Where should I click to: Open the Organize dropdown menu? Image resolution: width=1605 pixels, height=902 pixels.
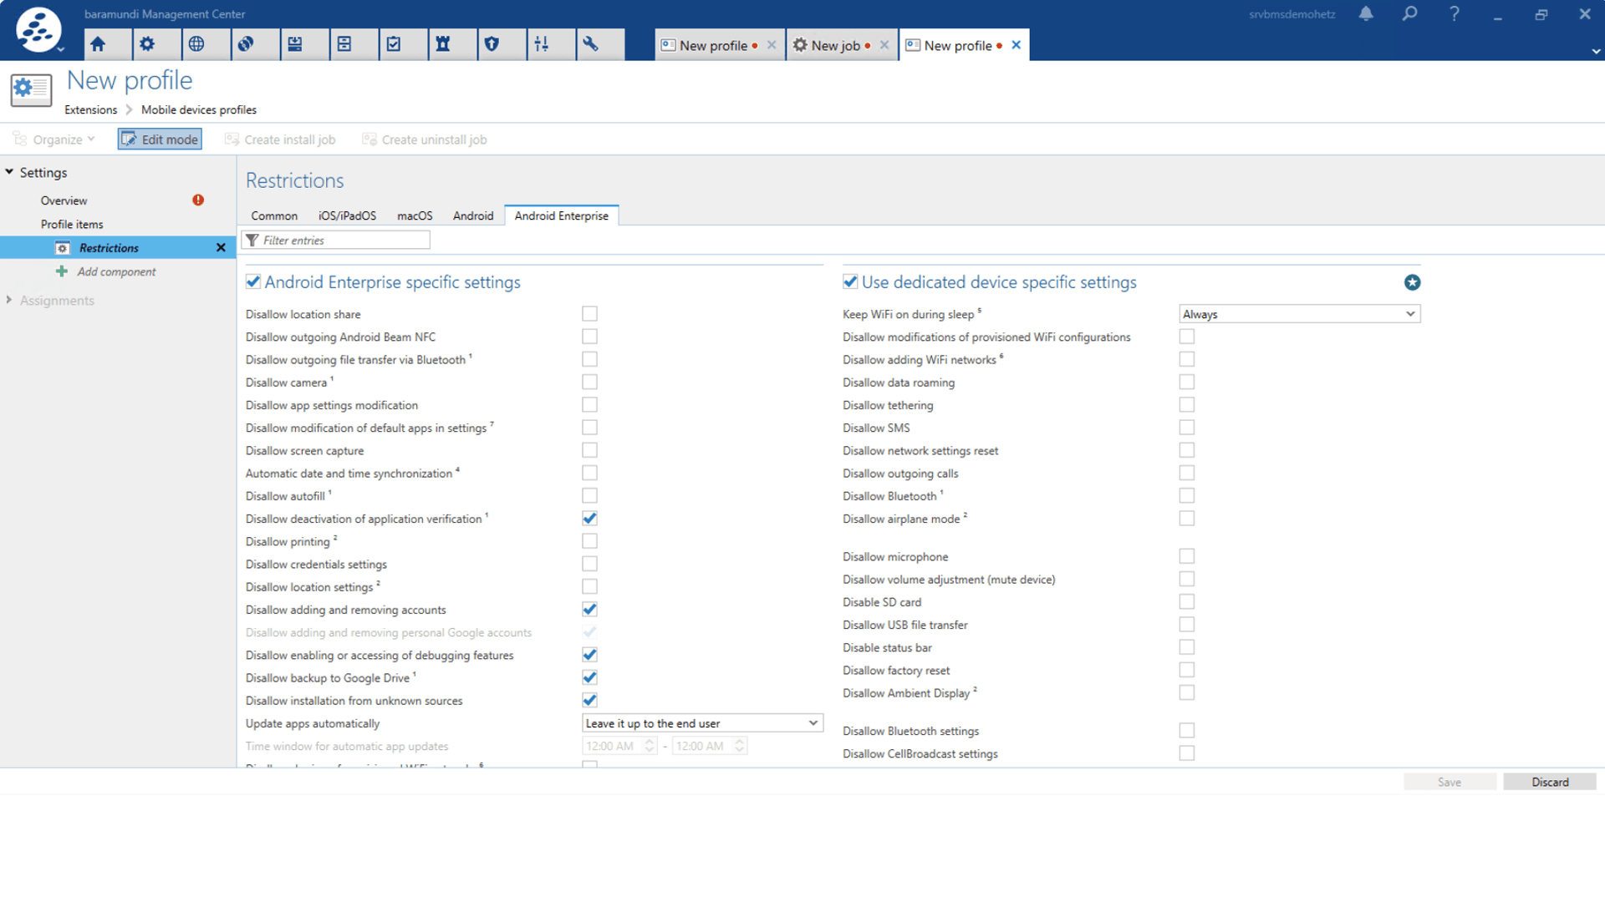pyautogui.click(x=55, y=139)
